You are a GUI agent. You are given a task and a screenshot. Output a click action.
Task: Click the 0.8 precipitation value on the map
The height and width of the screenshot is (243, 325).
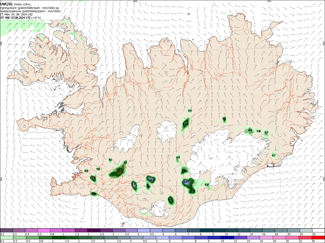tap(86, 171)
